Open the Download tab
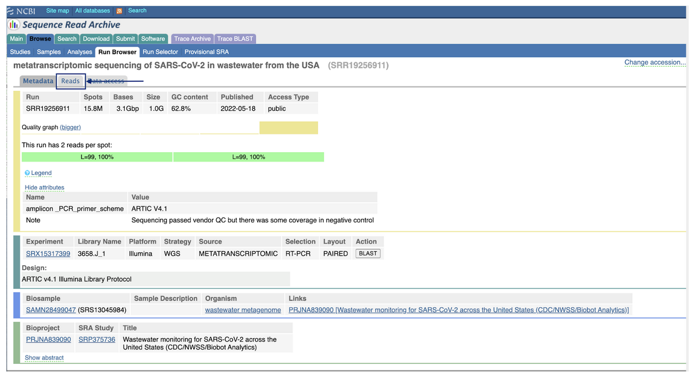This screenshot has height=382, width=697. click(96, 39)
